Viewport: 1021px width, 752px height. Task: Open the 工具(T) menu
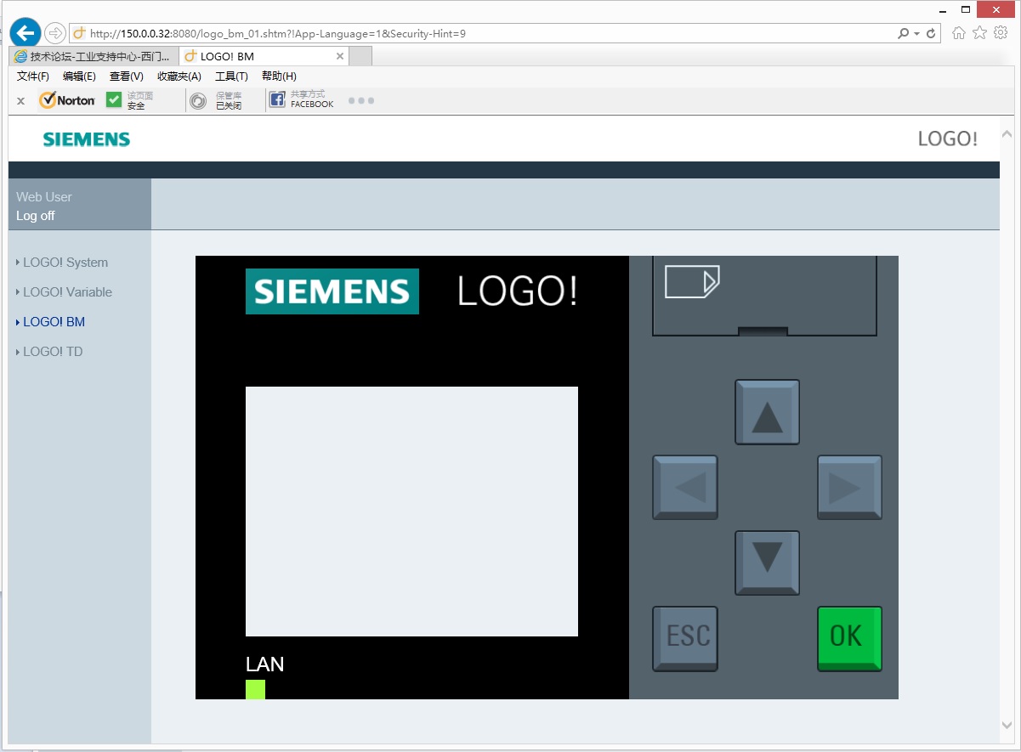231,76
